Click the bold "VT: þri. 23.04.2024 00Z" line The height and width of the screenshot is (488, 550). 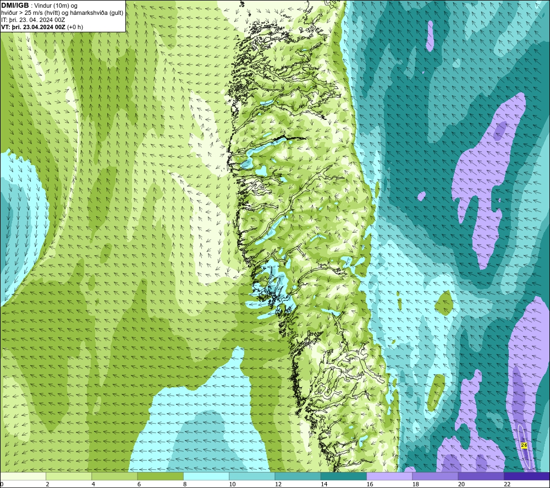click(33, 27)
